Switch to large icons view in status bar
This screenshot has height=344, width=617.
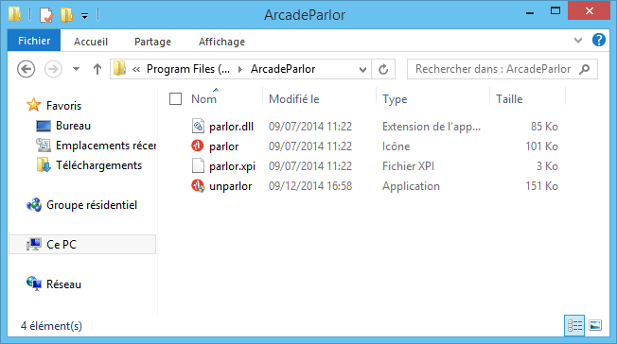(x=595, y=325)
